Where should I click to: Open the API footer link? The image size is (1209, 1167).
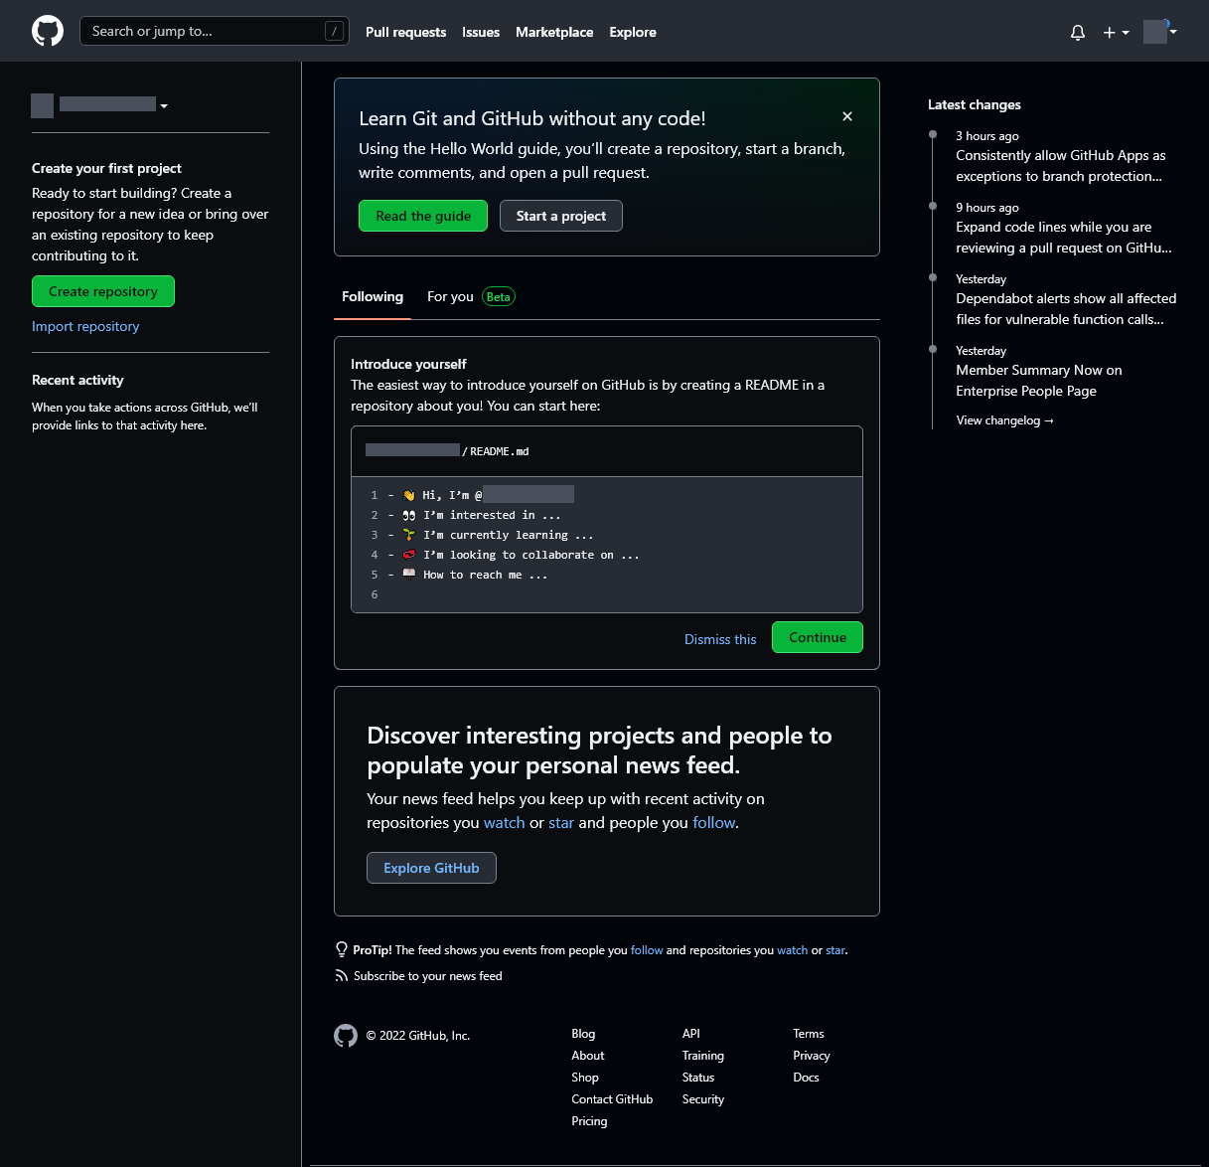pos(691,1034)
